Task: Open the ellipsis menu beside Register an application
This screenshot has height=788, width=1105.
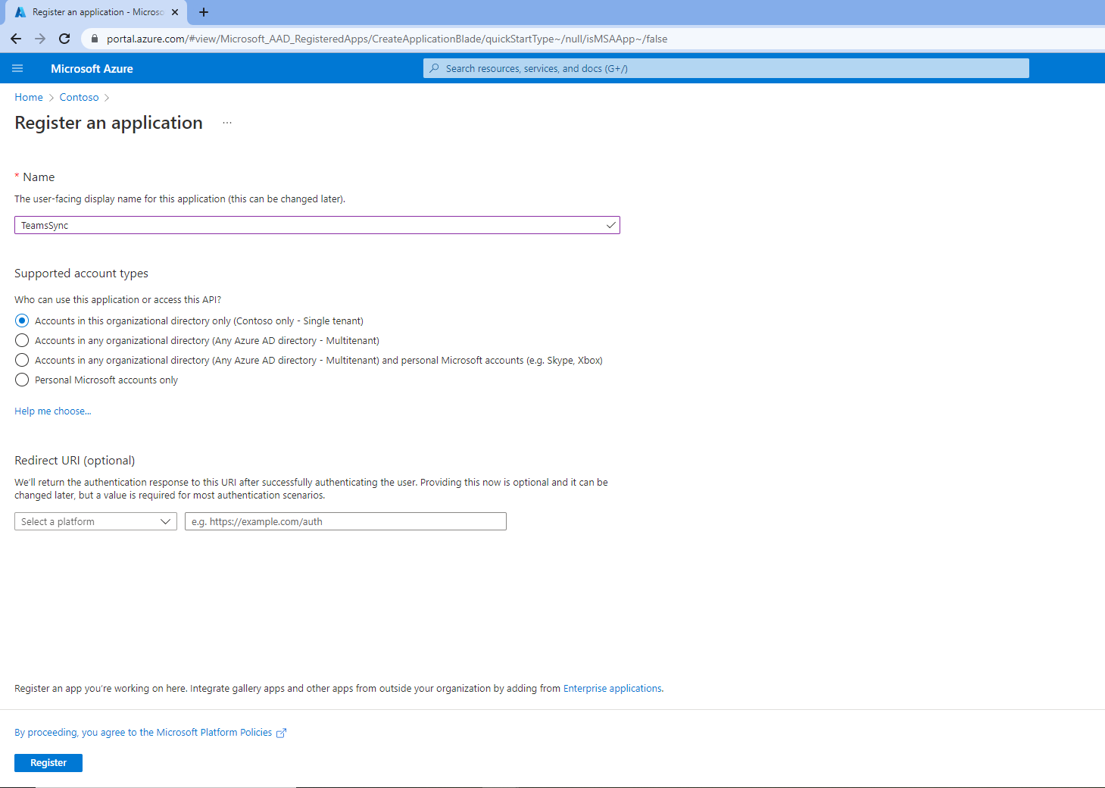Action: tap(227, 123)
